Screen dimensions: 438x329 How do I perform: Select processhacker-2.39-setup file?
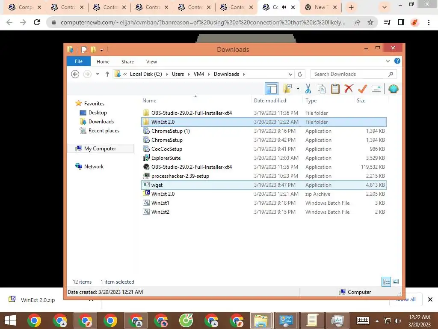click(263, 176)
